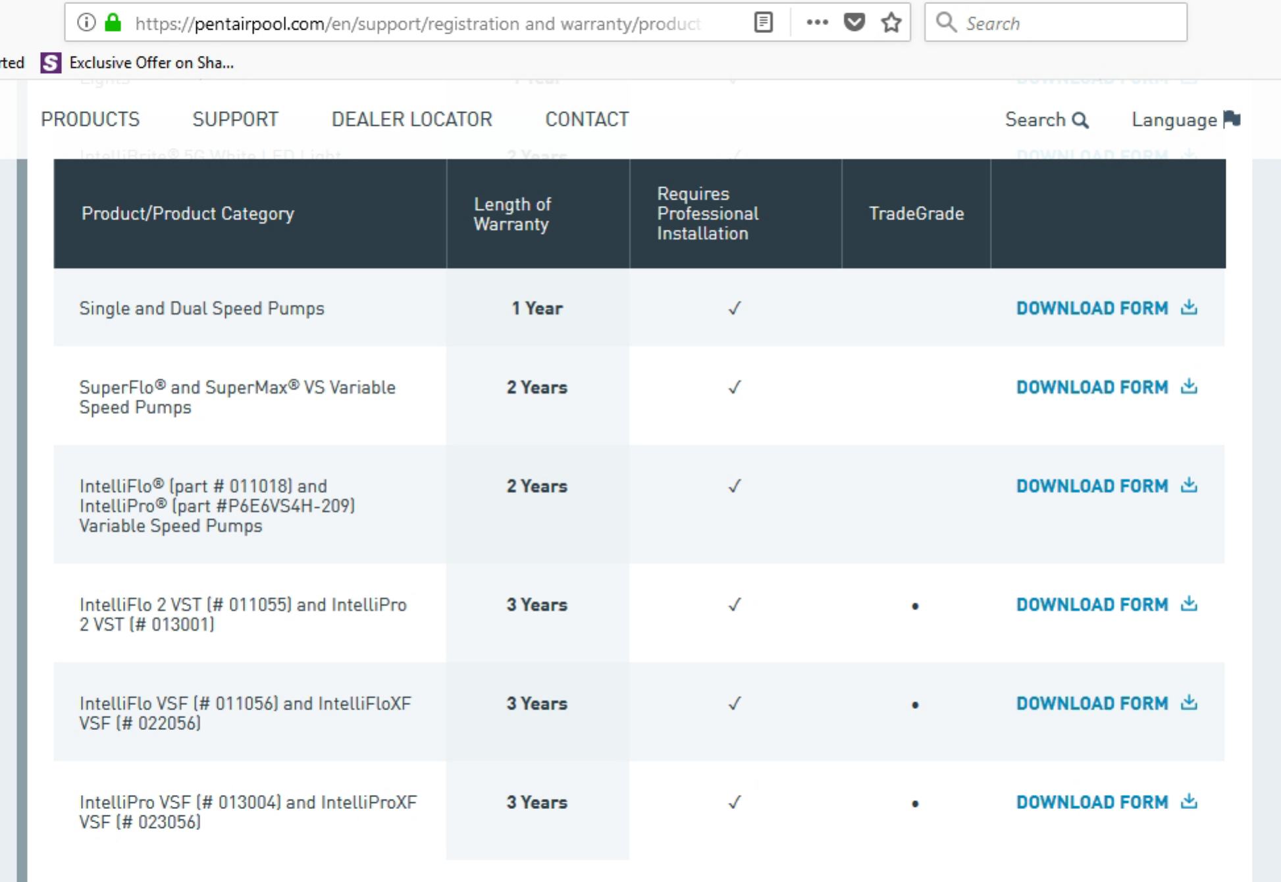Open the PRODUCTS navigation menu

[x=90, y=119]
